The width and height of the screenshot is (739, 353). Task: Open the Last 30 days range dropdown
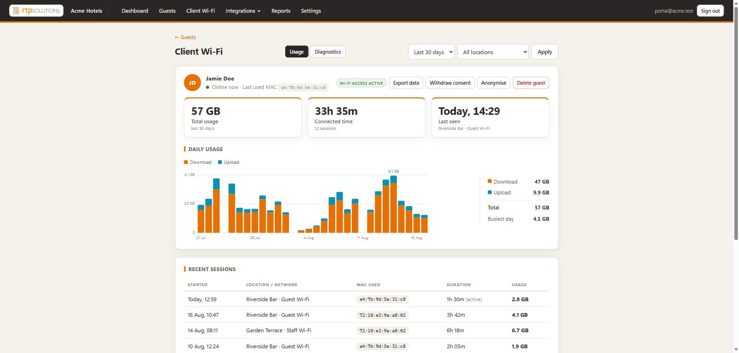tap(431, 52)
